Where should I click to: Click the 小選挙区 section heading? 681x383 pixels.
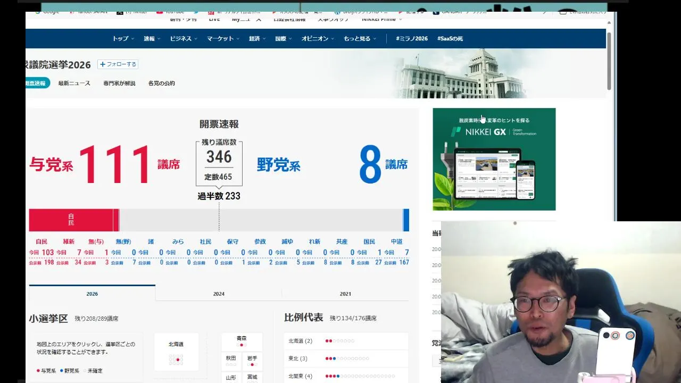coord(48,318)
